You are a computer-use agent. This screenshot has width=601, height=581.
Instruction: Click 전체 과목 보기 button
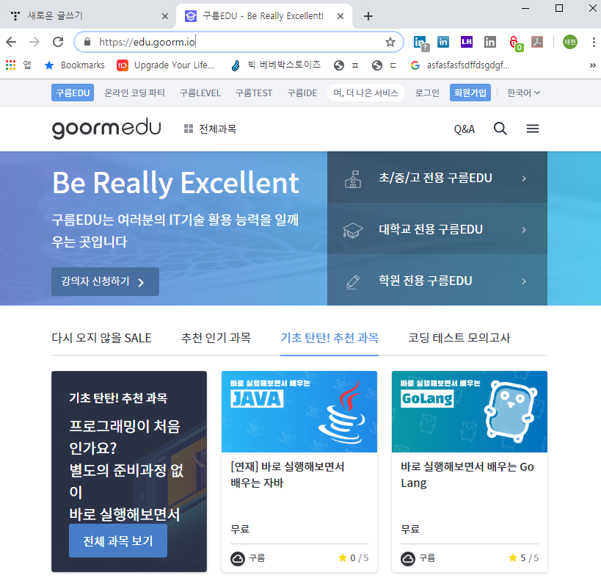point(118,541)
